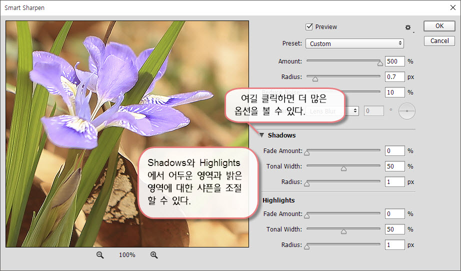461x271 pixels.
Task: Click the Reduce Noise field showing 10
Action: (x=395, y=92)
